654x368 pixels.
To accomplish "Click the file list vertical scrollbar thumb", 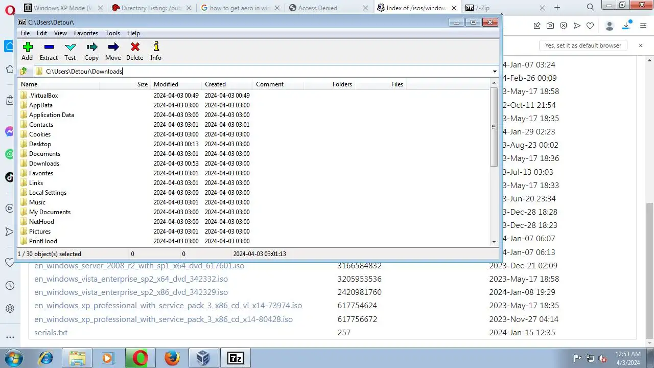I will click(x=494, y=126).
